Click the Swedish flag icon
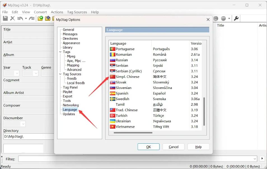This screenshot has width=267, height=169. [113, 99]
